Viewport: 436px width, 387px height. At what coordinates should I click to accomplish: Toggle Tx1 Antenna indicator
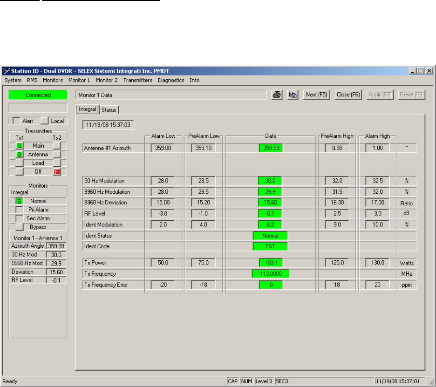[19, 154]
